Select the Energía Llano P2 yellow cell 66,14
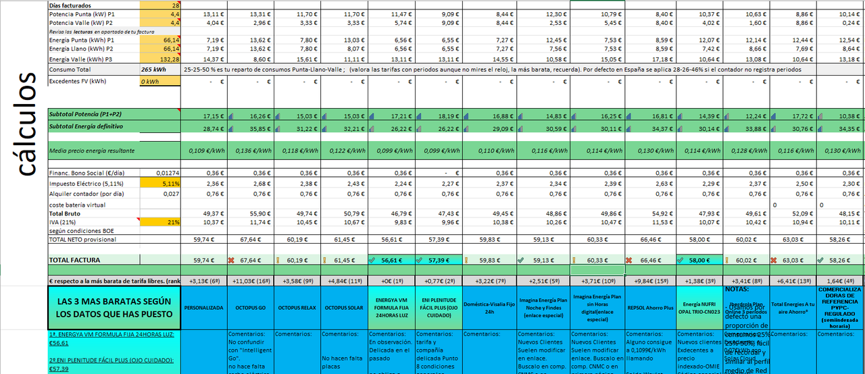The width and height of the screenshot is (865, 374). pyautogui.click(x=160, y=49)
